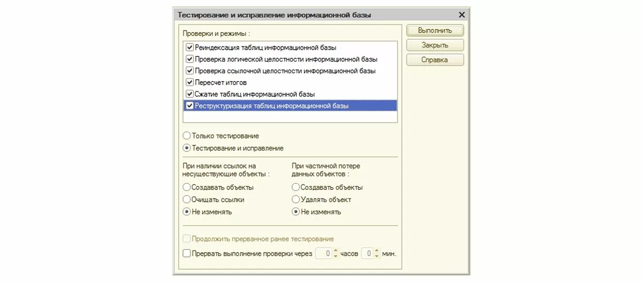Toggle Сжатие таблиц информационной базы
The image size is (642, 282).
pos(189,94)
